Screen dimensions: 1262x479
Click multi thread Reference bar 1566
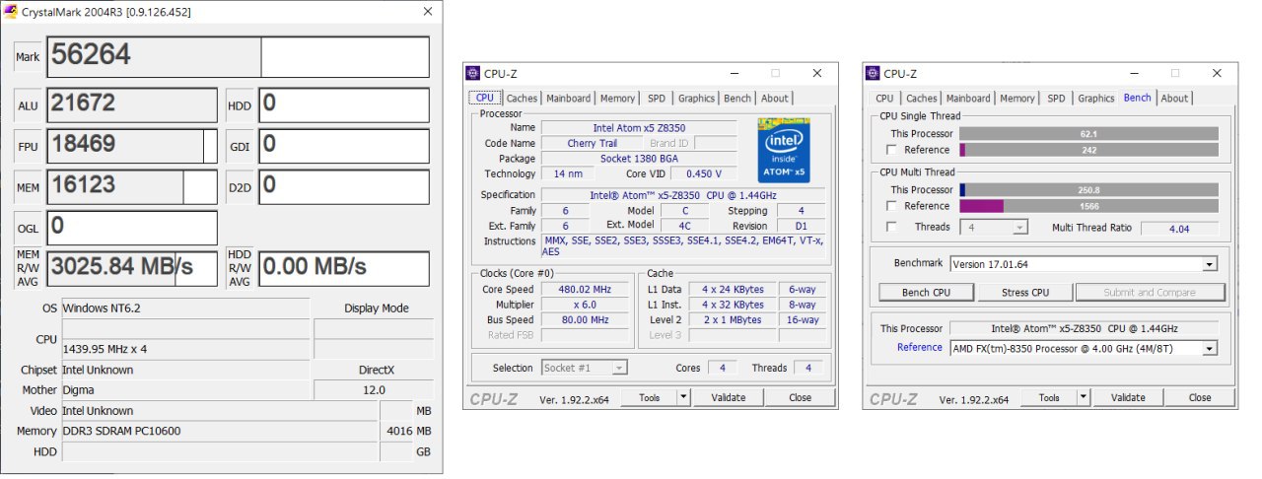tap(1088, 206)
